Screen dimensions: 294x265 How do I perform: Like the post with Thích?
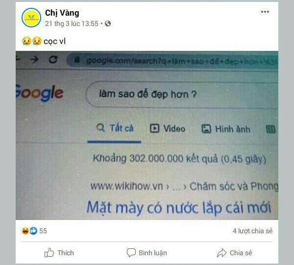(59, 253)
